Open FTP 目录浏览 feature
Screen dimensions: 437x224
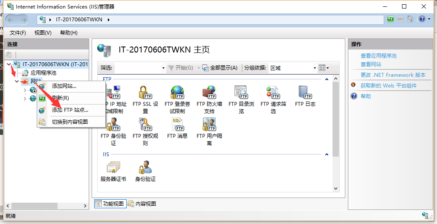[x=241, y=99]
